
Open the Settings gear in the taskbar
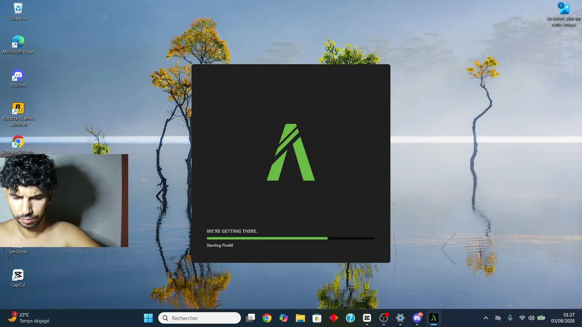[400, 318]
